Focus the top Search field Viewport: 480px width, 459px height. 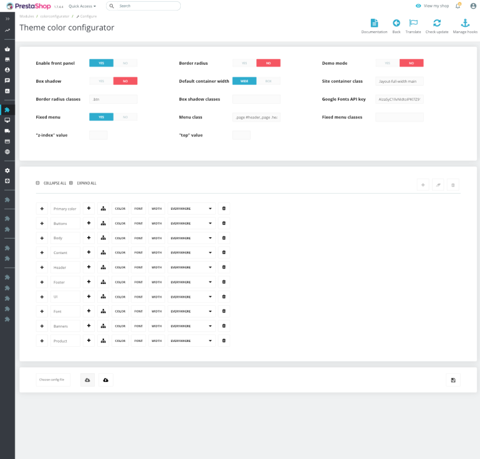pos(143,6)
